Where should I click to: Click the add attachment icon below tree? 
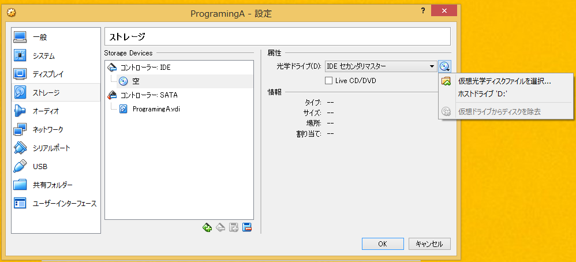click(x=234, y=227)
